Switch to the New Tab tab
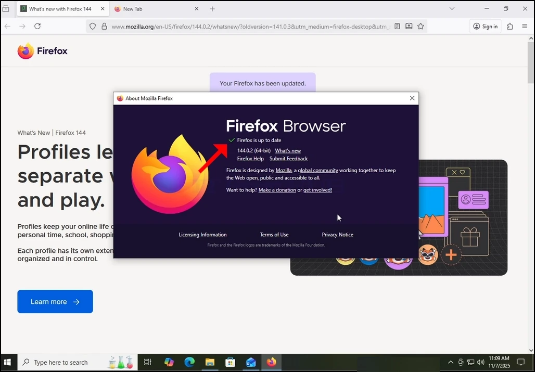 (157, 9)
